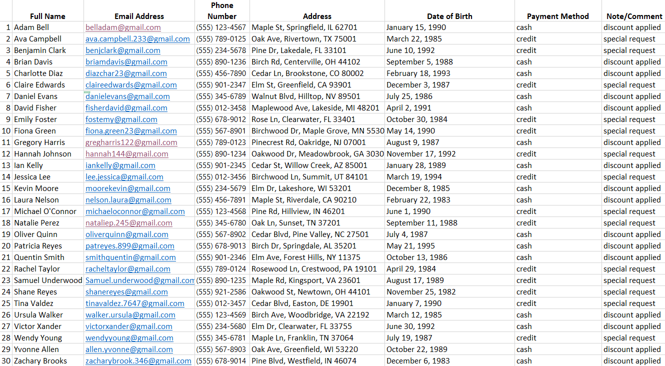
Task: Click the birth date November 17, 1992
Action: pos(421,154)
